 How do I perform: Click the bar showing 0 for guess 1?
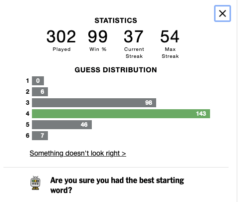[x=38, y=81]
